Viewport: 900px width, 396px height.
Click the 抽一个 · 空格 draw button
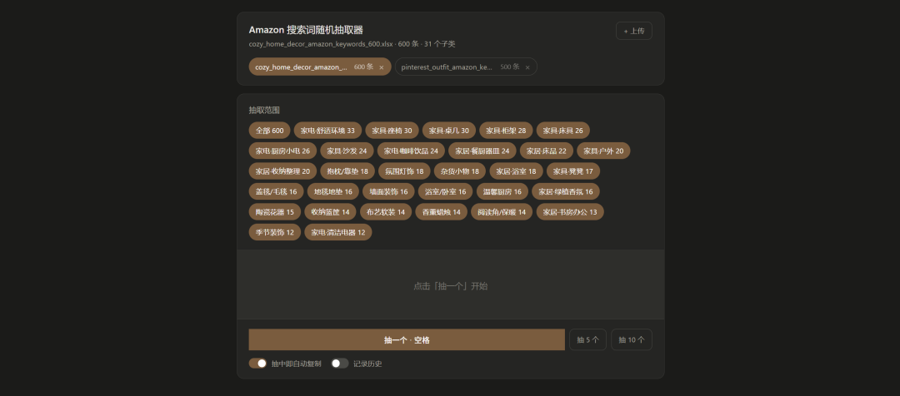407,339
